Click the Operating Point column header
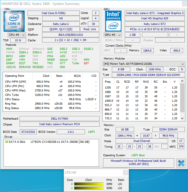188x192 pixels. click(x=18, y=76)
